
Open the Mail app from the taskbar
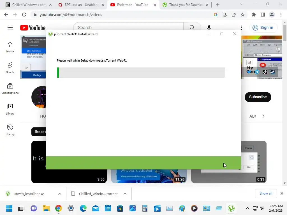coord(96,208)
